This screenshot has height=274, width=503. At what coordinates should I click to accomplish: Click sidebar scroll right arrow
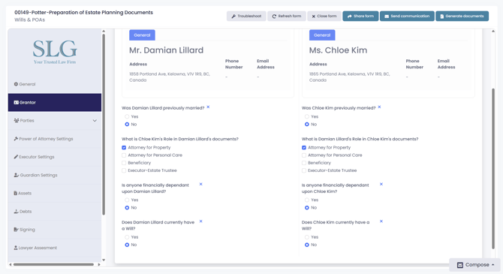(99, 264)
